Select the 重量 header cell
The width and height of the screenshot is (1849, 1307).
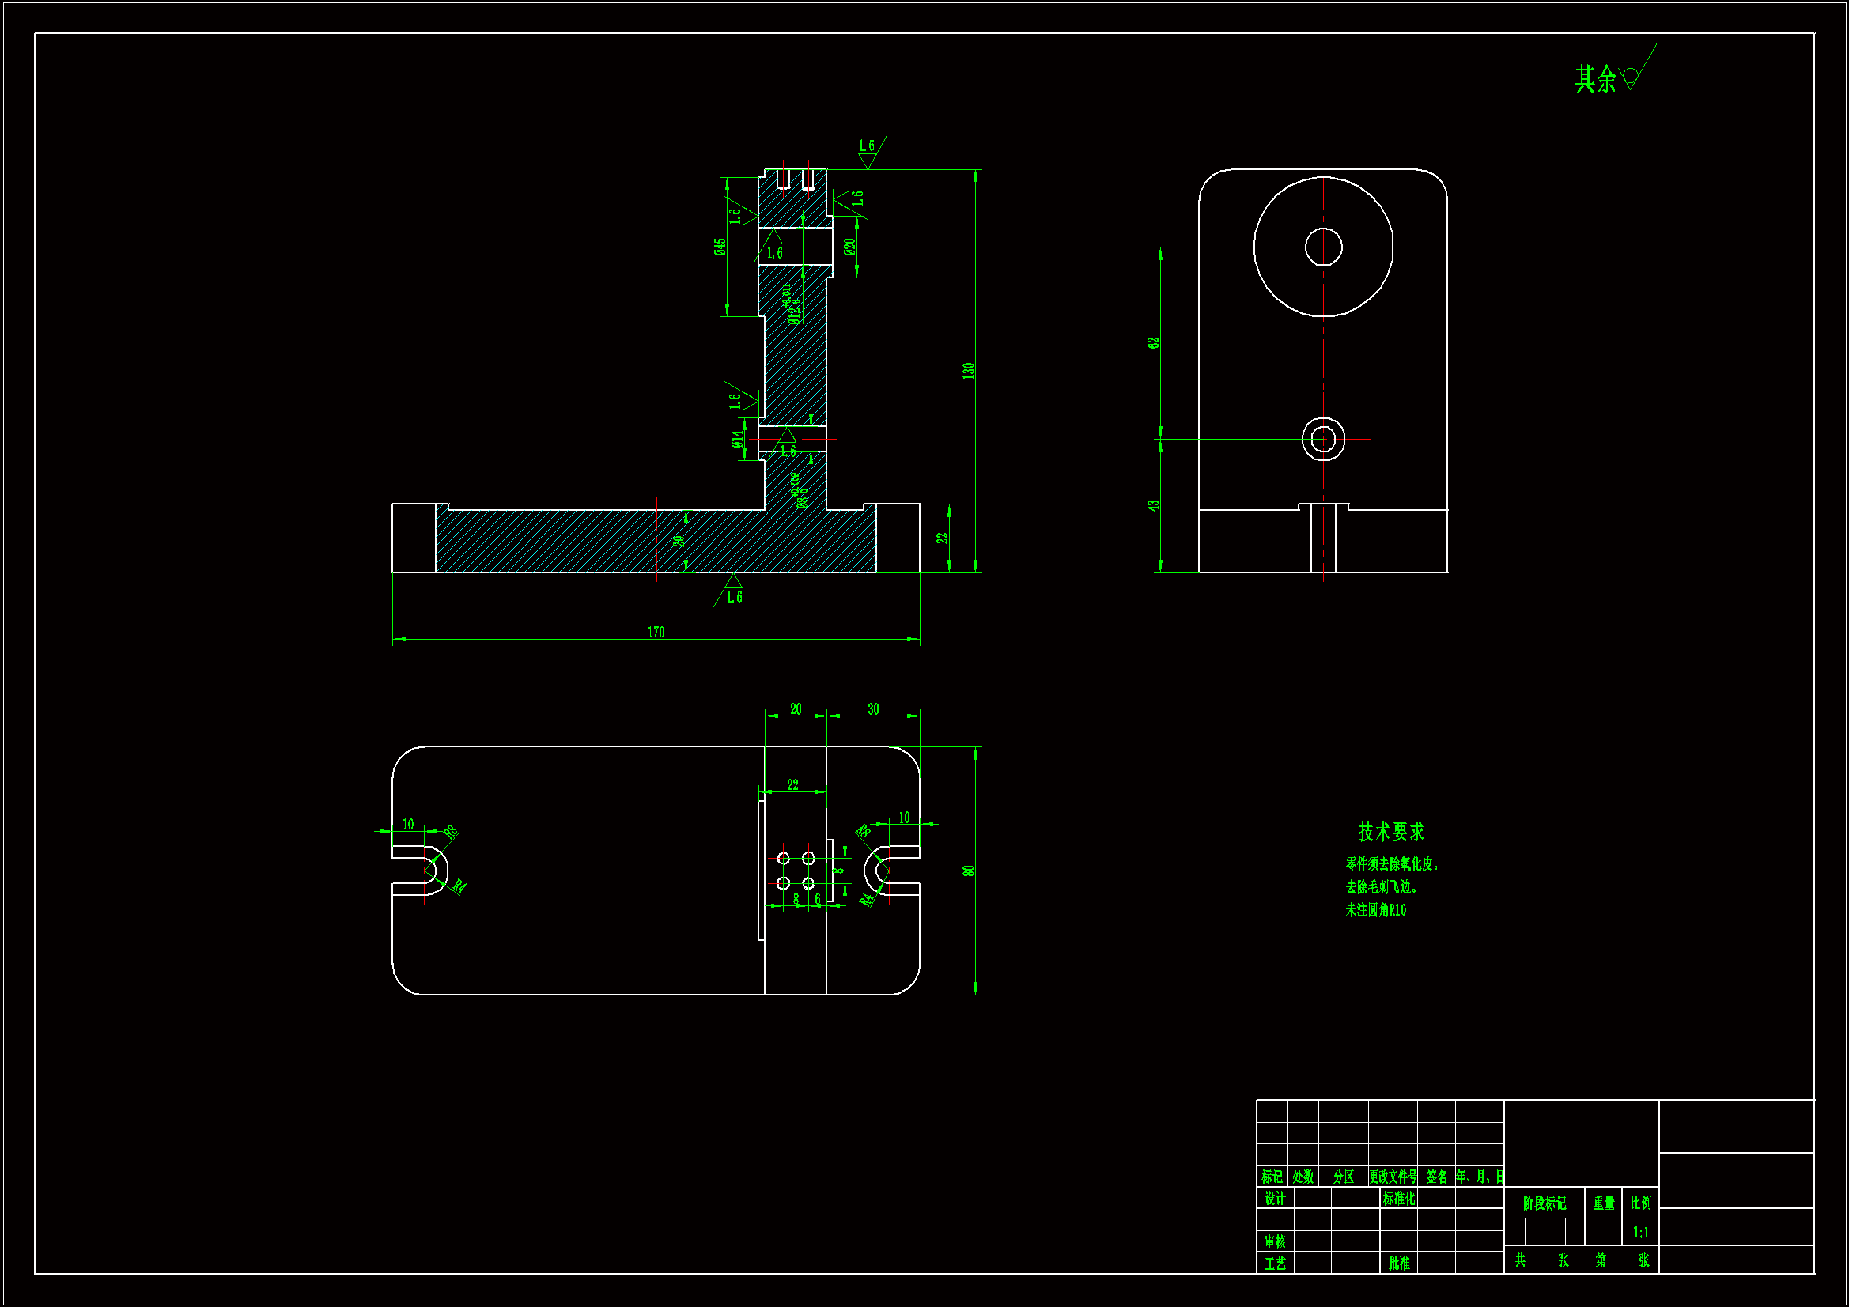tap(1603, 1203)
